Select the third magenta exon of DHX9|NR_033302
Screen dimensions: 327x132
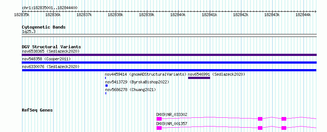pos(284,119)
